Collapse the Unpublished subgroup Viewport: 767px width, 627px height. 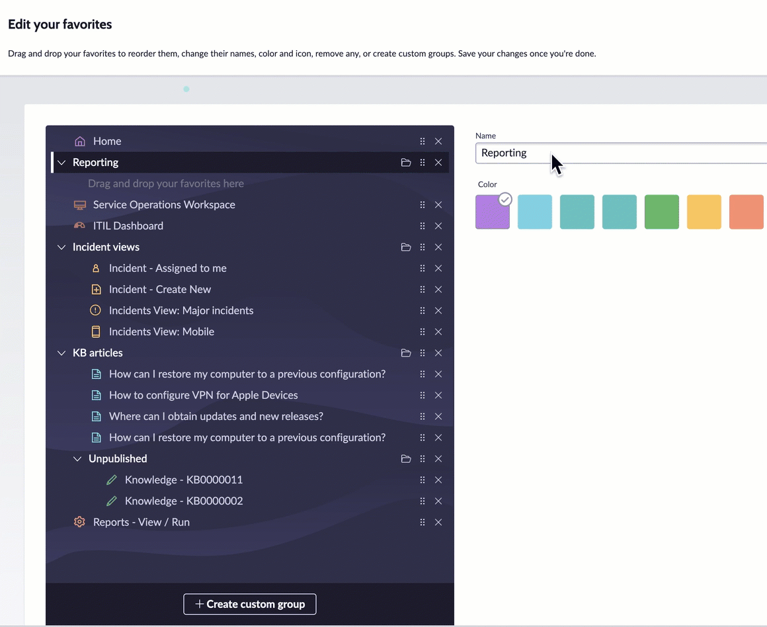point(77,458)
